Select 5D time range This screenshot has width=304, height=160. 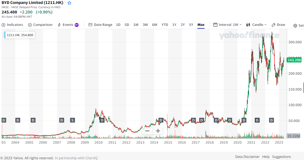click(127, 25)
